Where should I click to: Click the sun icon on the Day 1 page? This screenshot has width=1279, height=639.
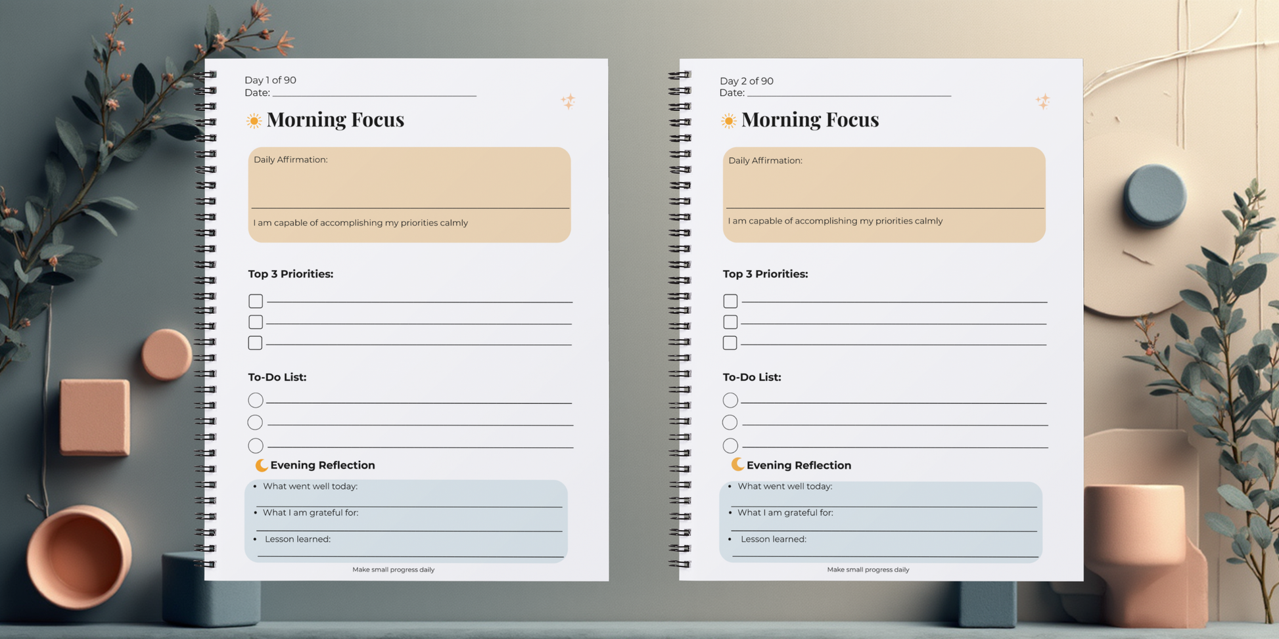pos(254,121)
